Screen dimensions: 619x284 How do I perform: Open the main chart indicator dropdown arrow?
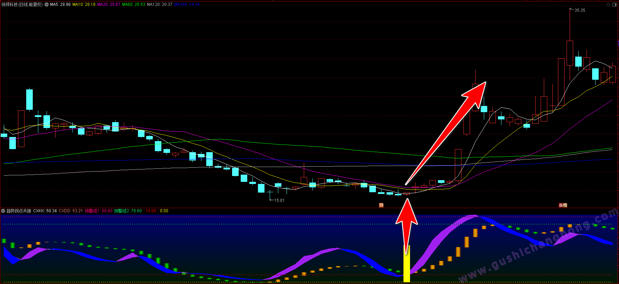[47, 4]
